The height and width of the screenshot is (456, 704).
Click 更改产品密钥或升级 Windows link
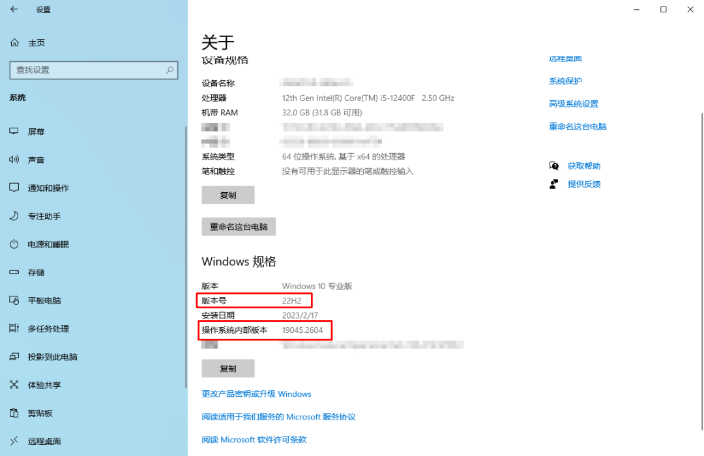[255, 393]
